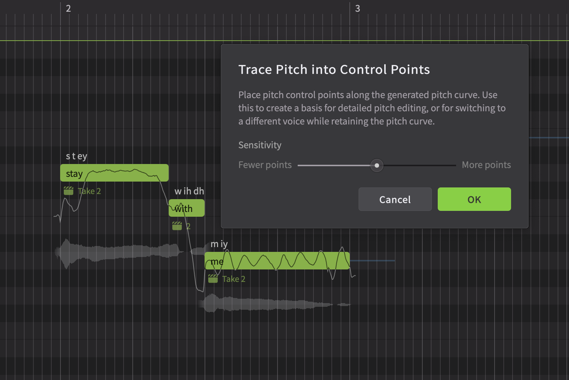Click the clapperboard icon under the me note
The width and height of the screenshot is (569, 380).
point(213,279)
